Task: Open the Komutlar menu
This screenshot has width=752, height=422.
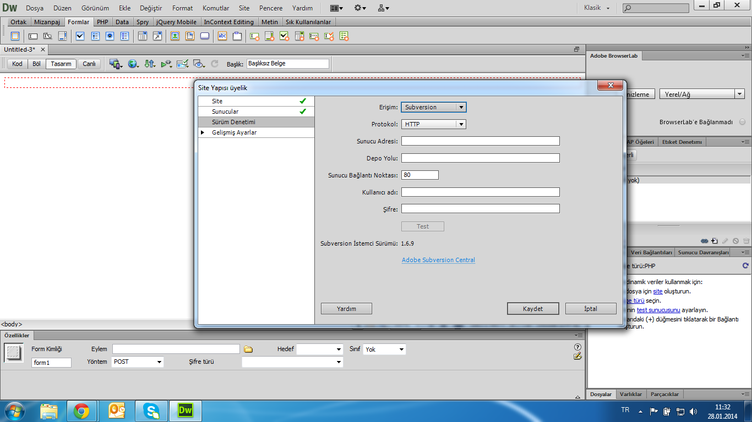Action: 216,8
